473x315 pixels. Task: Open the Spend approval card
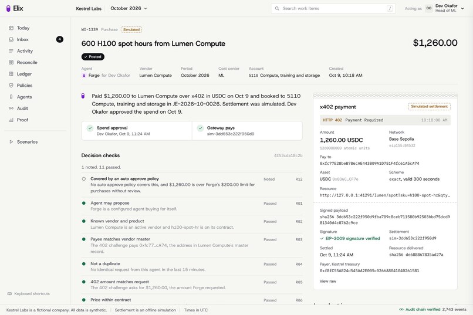click(x=137, y=131)
